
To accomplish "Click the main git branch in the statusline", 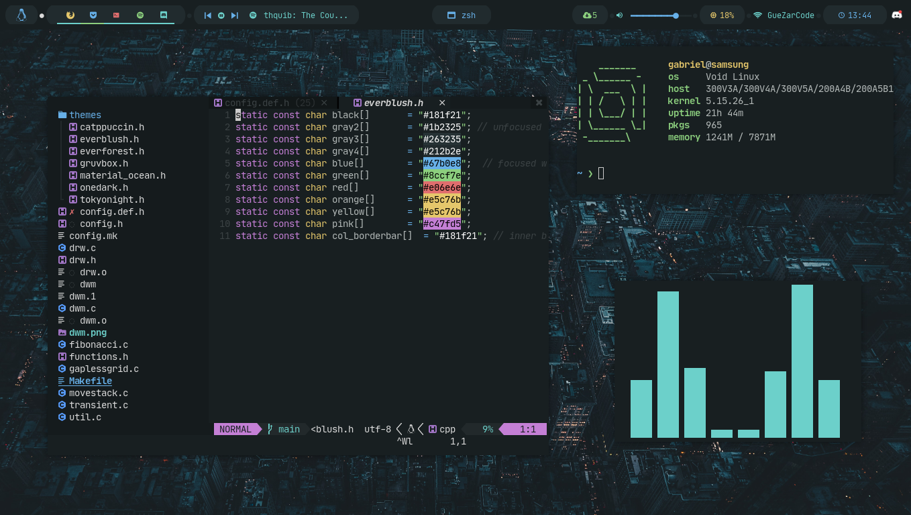I will [289, 429].
